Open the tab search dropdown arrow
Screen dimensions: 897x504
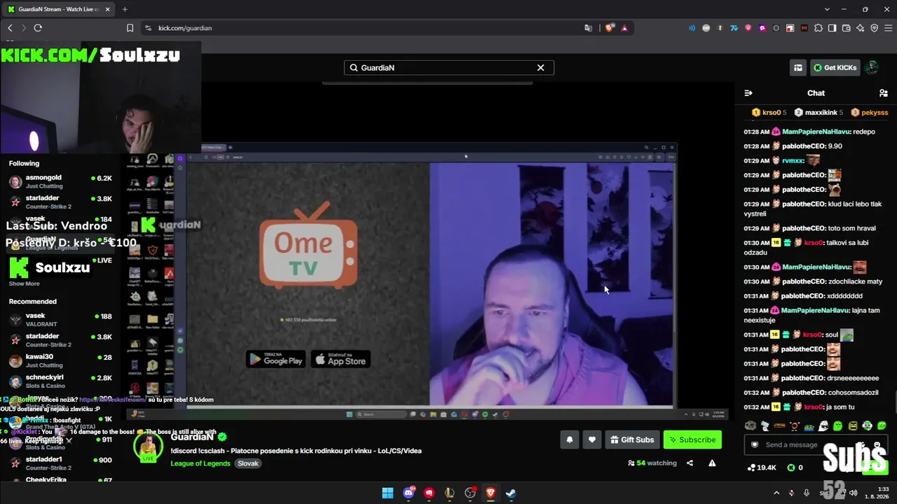point(827,9)
